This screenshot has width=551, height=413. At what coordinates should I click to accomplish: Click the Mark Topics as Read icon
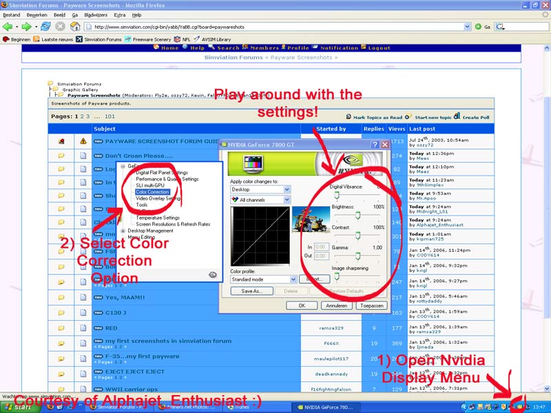click(x=349, y=116)
